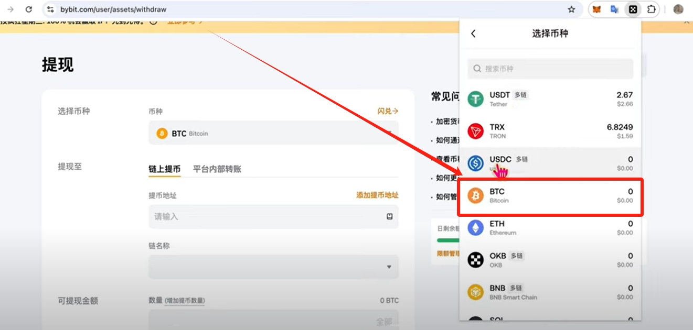Choose the OKB row in coin list
693x330 pixels.
tap(550, 260)
